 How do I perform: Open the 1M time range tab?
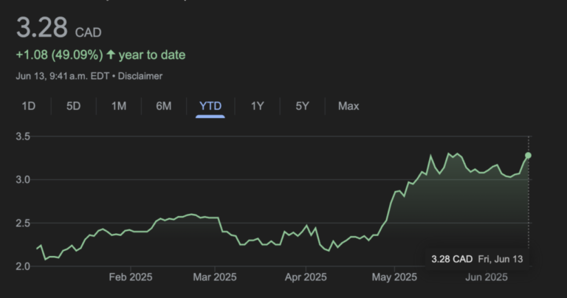point(119,105)
